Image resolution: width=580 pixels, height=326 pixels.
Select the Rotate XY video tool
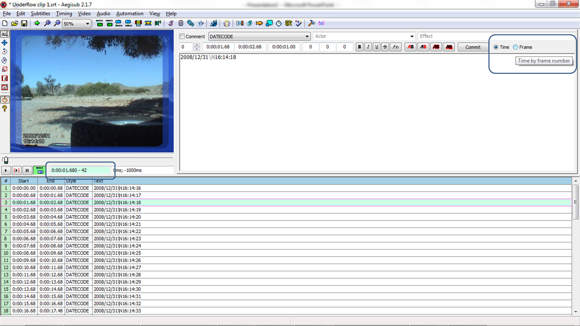pos(5,61)
